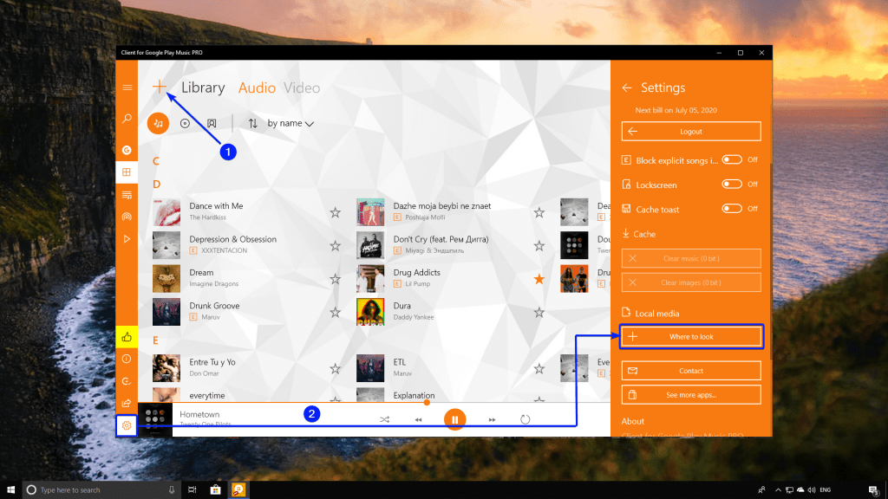Switch to the albums disc view icon
Screen dimensions: 888x499
[x=185, y=123]
